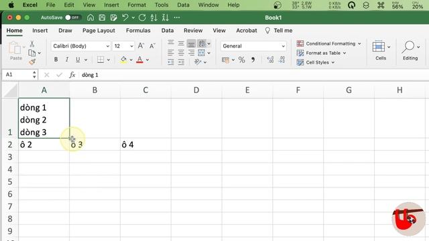The width and height of the screenshot is (429, 241).
Task: Toggle Italic formatting
Action: [67, 60]
